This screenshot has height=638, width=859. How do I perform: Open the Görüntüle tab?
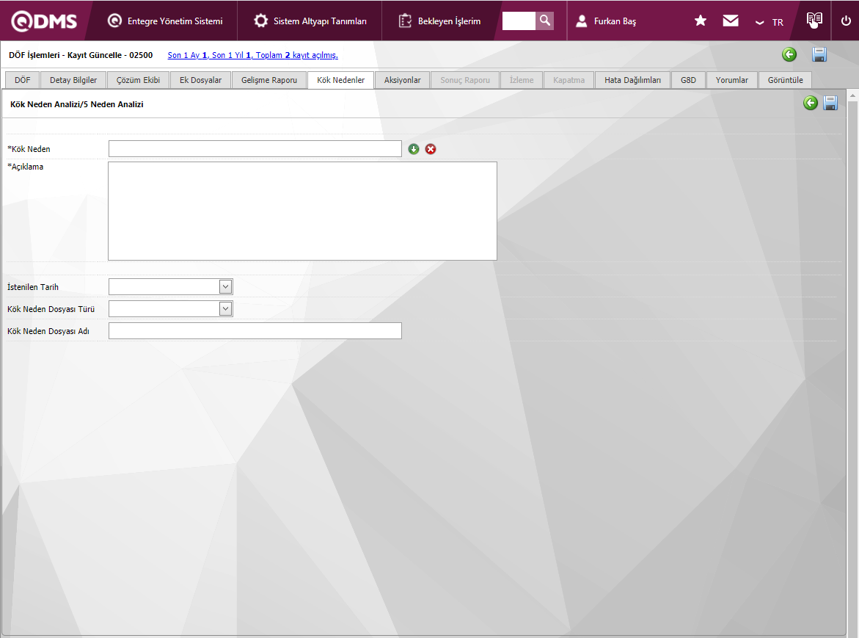pos(785,80)
